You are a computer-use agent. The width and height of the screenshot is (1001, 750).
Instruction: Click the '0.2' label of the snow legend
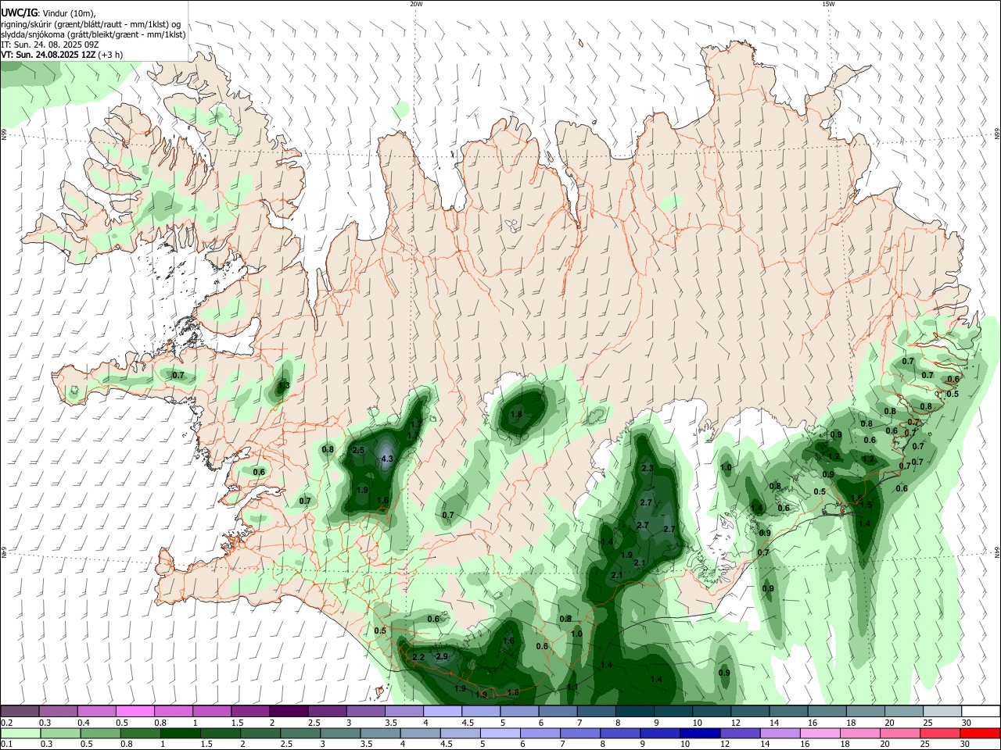pos(6,723)
